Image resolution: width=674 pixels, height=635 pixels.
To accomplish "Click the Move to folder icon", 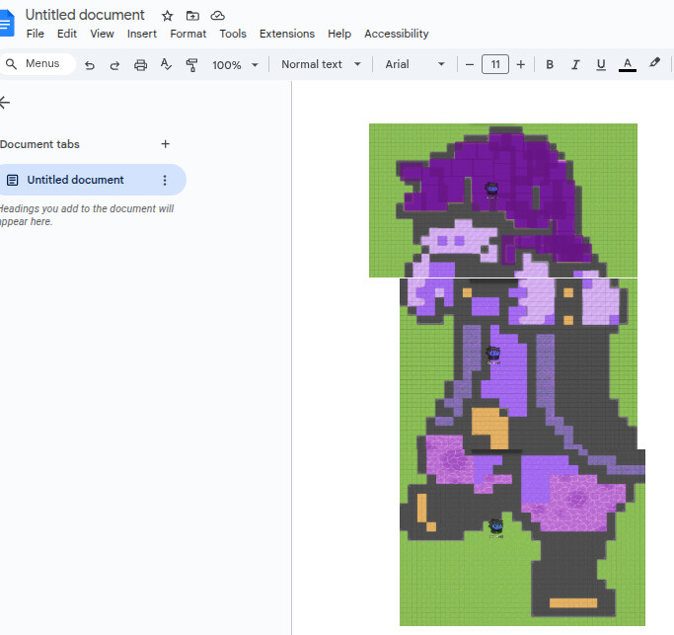I will 192,16.
